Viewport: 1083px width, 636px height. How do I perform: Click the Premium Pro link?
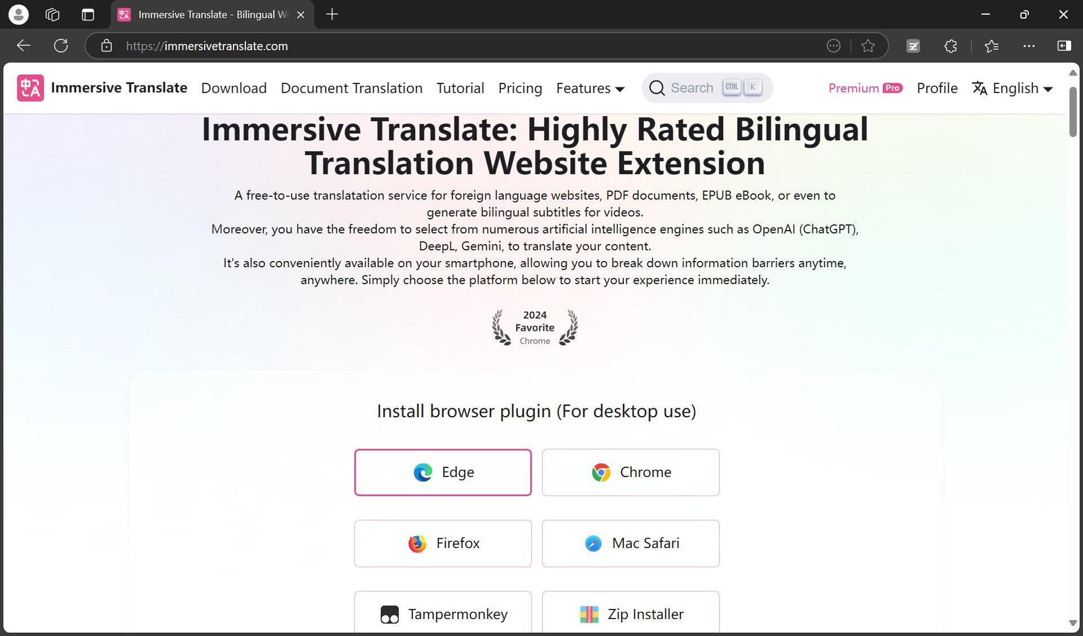[x=865, y=89]
